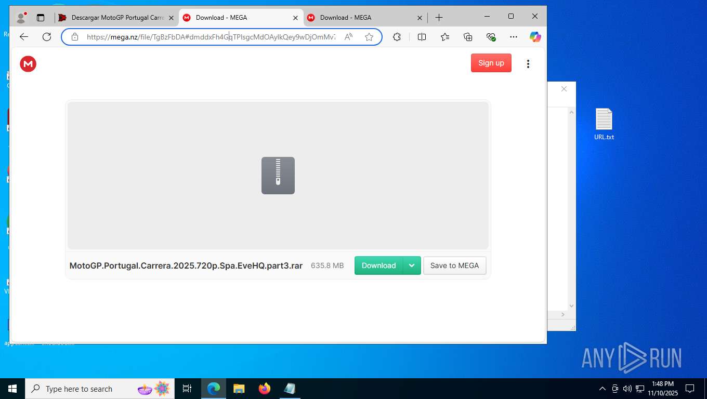
Task: Refresh the current page
Action: (x=47, y=37)
